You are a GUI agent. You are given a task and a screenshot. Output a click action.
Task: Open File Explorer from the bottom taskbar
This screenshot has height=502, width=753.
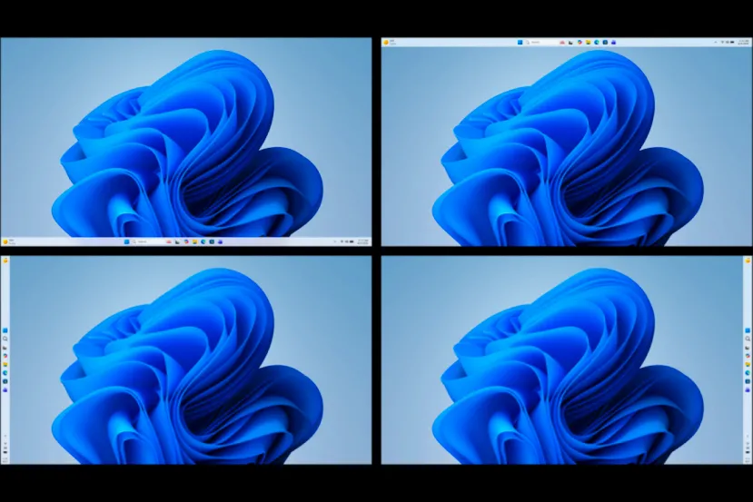tap(194, 241)
